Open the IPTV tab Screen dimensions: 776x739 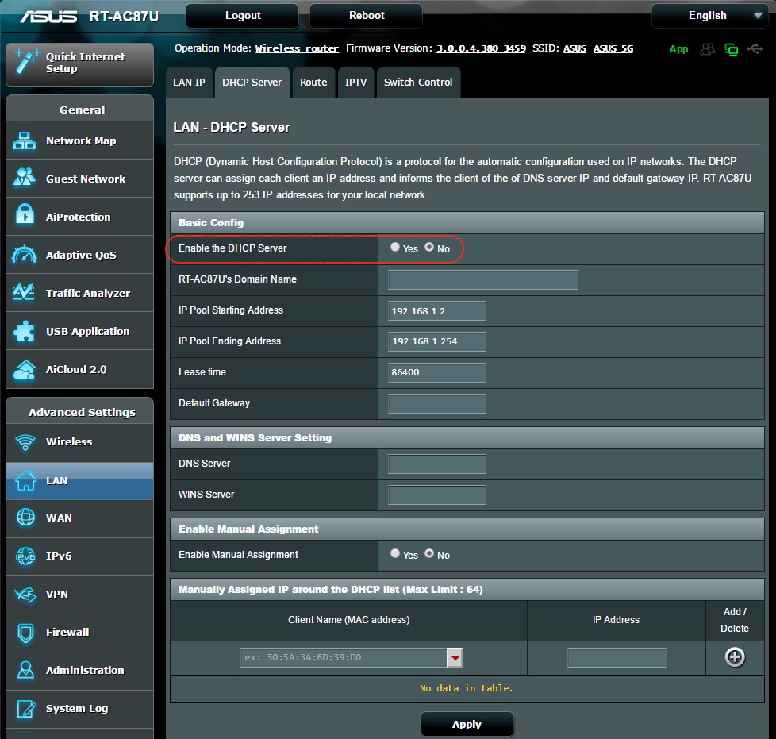(x=355, y=83)
